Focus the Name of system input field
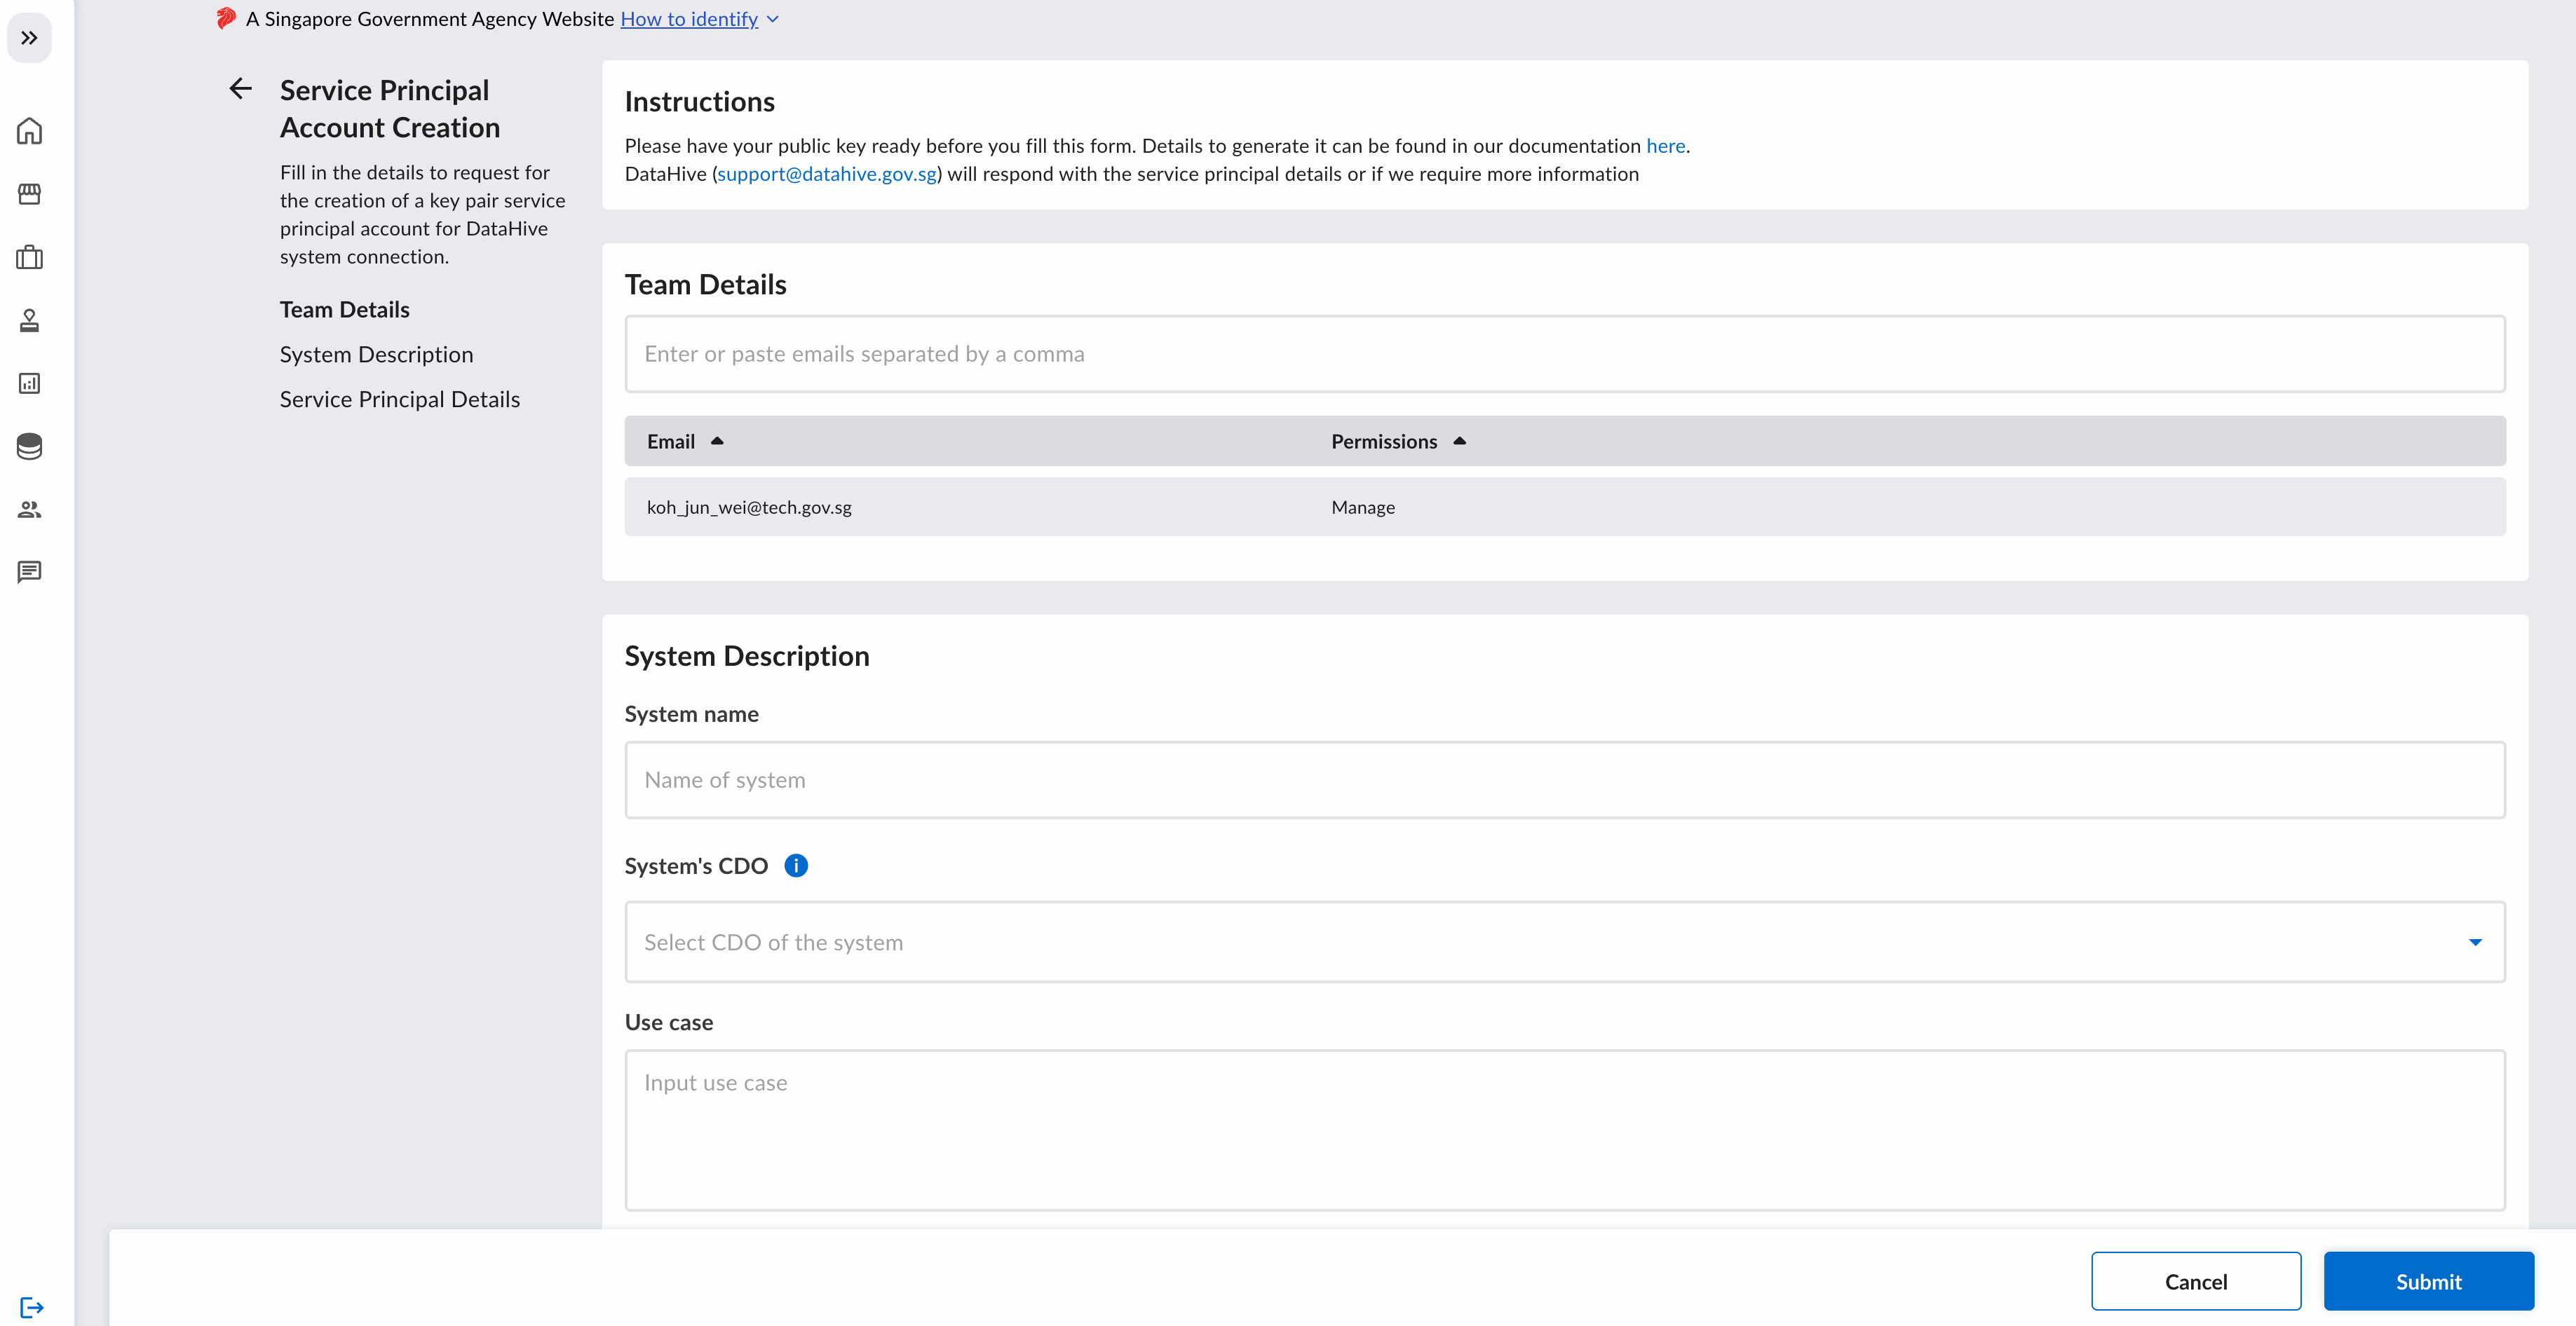Image resolution: width=2576 pixels, height=1326 pixels. pos(1565,779)
